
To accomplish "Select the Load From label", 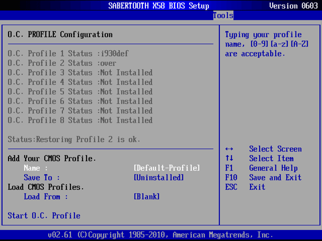I will (46, 196).
